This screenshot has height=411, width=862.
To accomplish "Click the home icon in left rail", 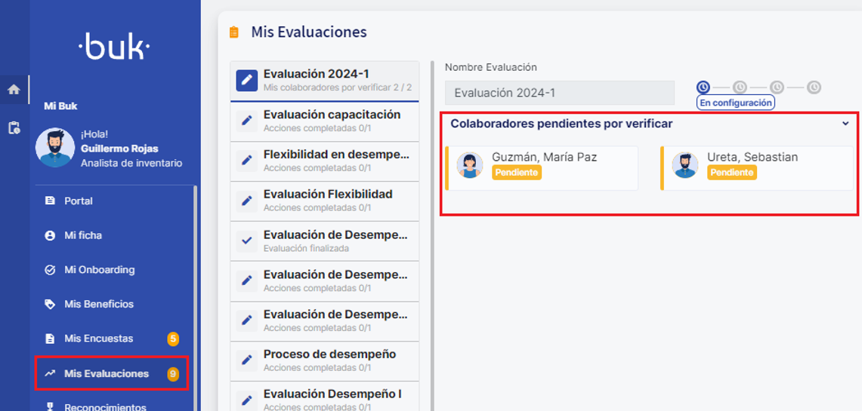I will (x=14, y=89).
